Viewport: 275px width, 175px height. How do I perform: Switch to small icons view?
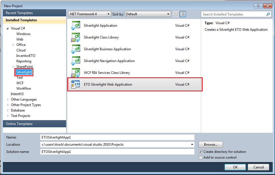tap(176, 14)
